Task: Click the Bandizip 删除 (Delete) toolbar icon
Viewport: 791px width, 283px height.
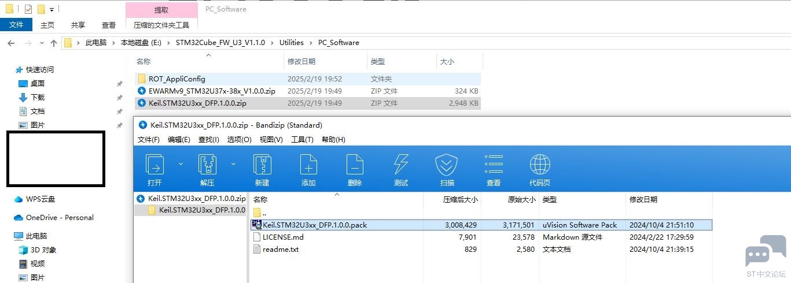Action: [x=355, y=165]
